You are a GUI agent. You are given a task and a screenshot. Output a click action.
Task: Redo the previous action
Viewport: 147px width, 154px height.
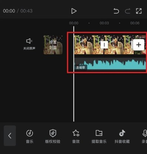click(127, 11)
